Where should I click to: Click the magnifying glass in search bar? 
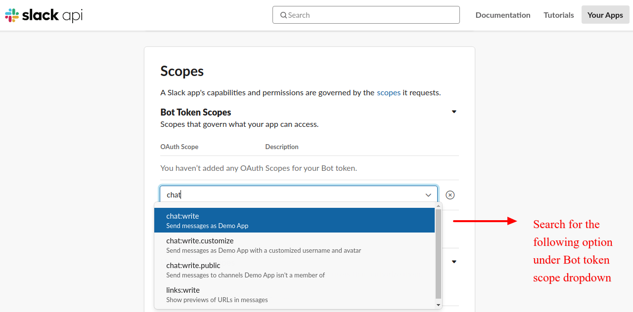283,15
